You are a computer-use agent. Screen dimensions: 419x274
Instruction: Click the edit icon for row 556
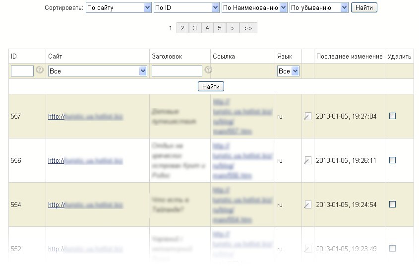[x=307, y=160]
